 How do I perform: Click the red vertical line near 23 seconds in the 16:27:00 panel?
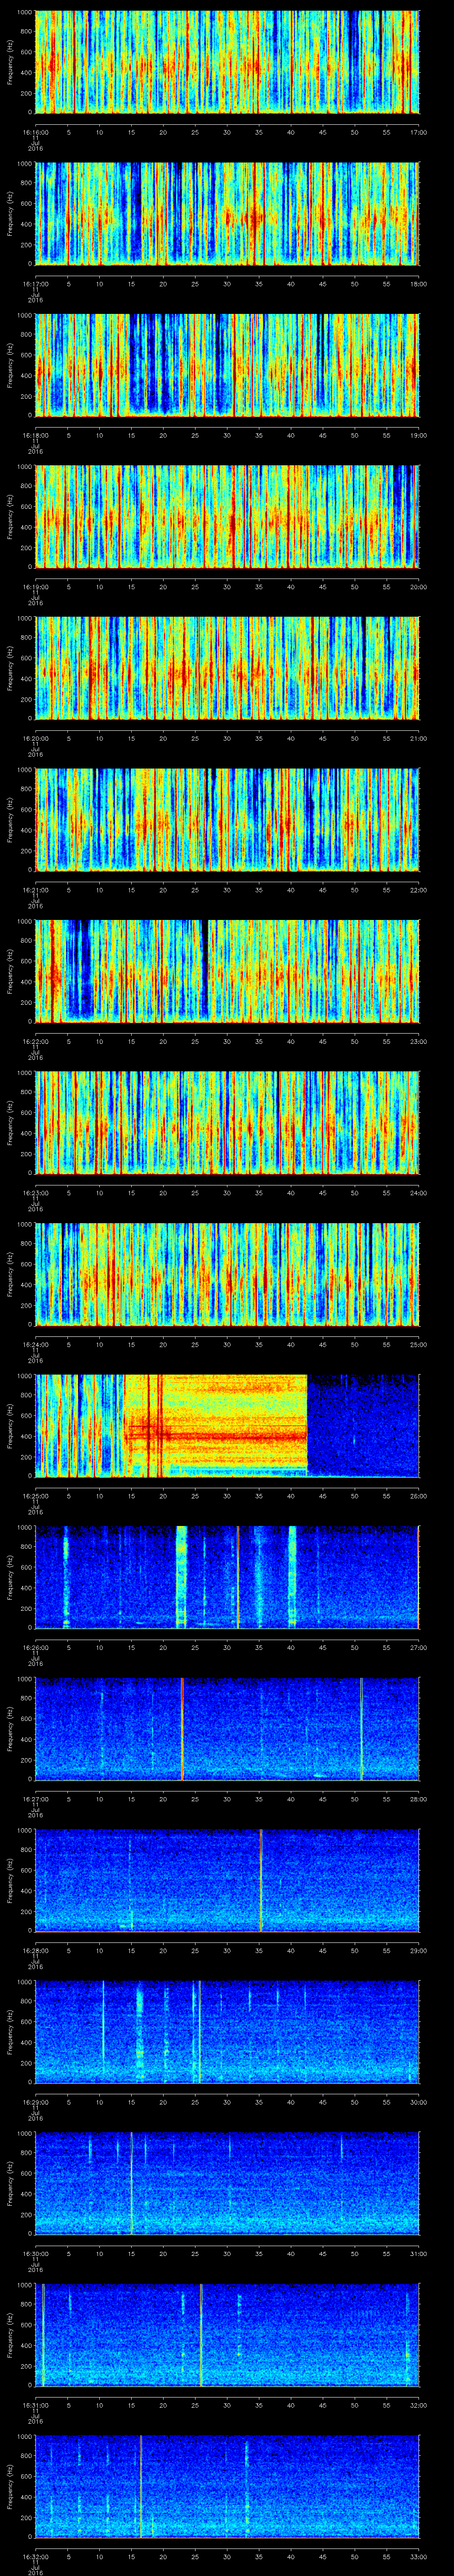pos(183,1728)
